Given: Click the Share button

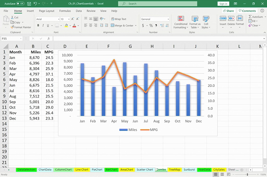Looking at the screenshot, I should [x=228, y=11].
